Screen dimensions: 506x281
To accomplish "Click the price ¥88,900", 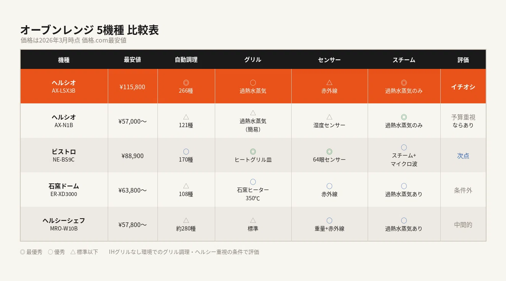I will pyautogui.click(x=133, y=156).
